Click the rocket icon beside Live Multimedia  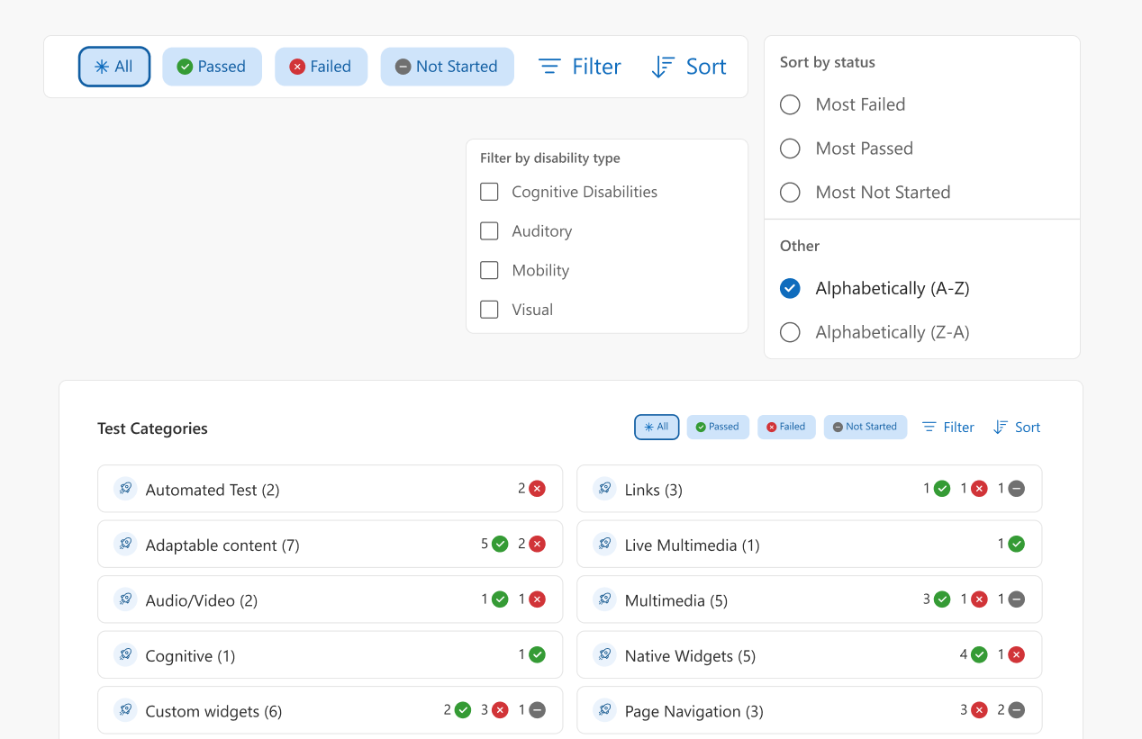pos(604,544)
